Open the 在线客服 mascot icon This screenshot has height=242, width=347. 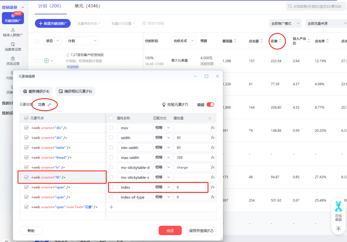click(338, 206)
